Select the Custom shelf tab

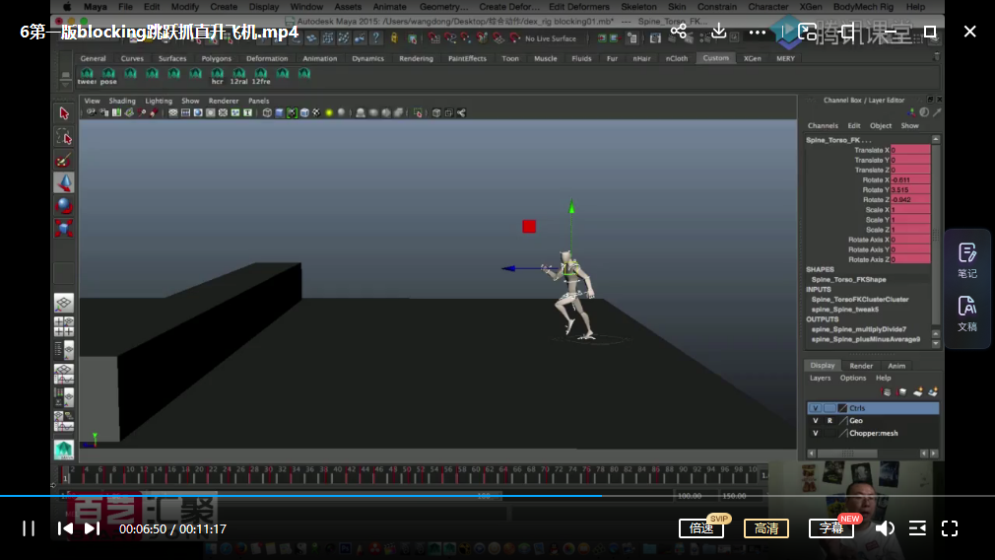click(x=716, y=58)
